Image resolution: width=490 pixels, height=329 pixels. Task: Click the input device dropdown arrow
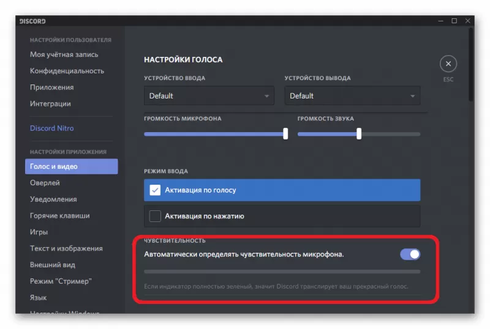coord(266,96)
